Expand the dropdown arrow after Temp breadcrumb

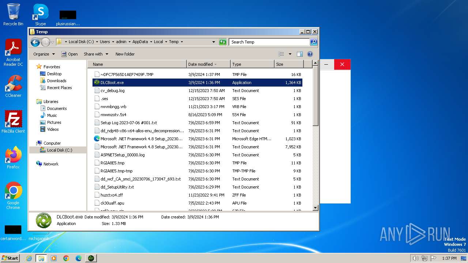(x=182, y=42)
